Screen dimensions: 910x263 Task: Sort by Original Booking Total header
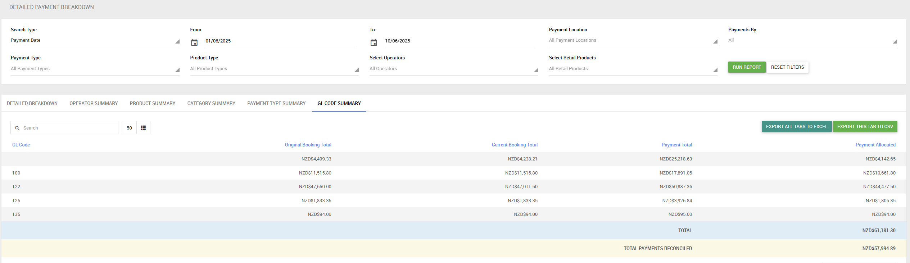pyautogui.click(x=308, y=145)
